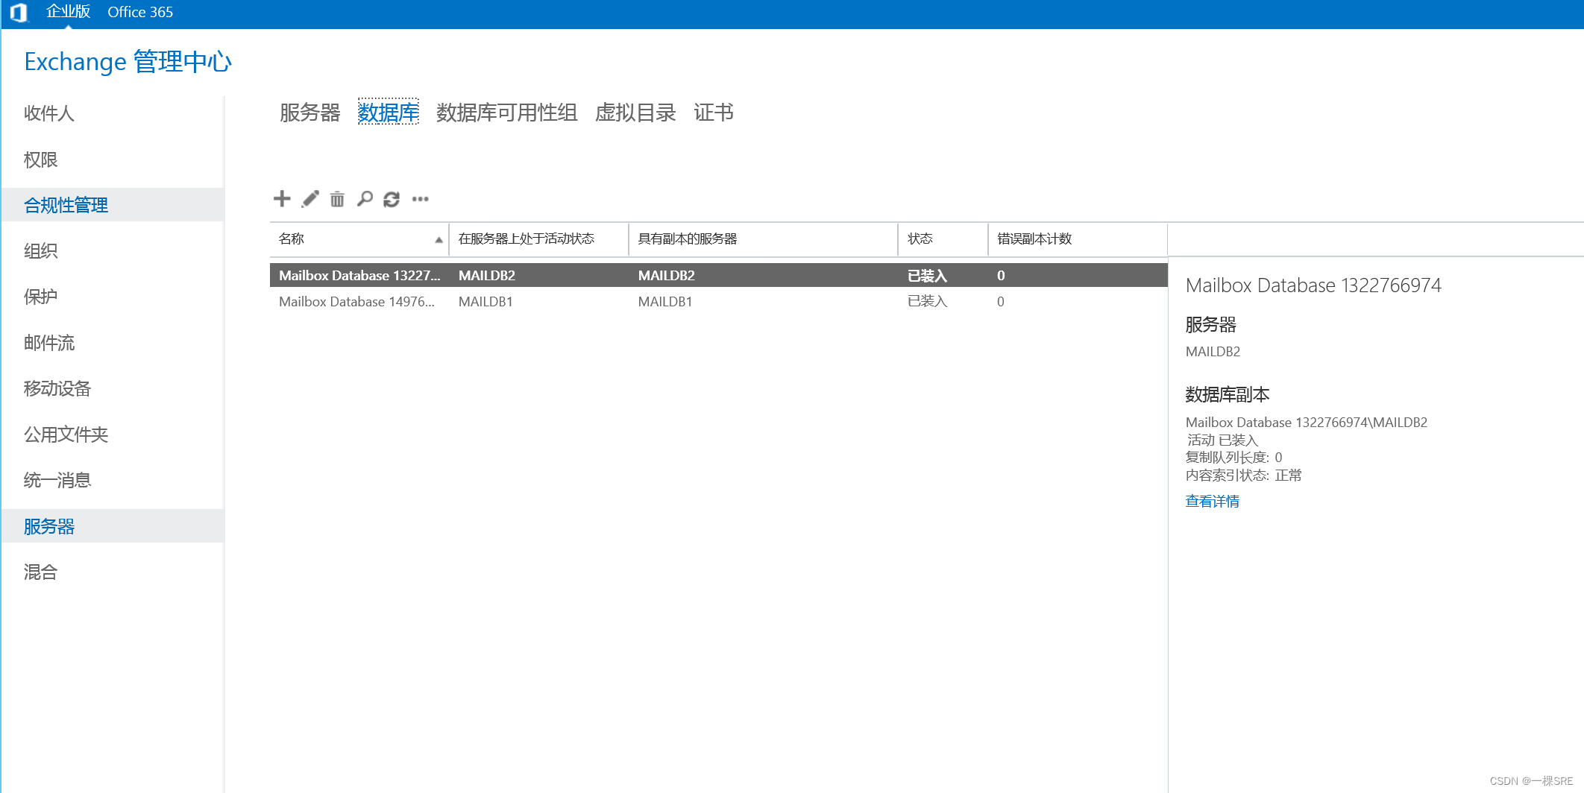Select Mailbox Database 14976... row
Screen dimensions: 1584x793
coord(718,301)
